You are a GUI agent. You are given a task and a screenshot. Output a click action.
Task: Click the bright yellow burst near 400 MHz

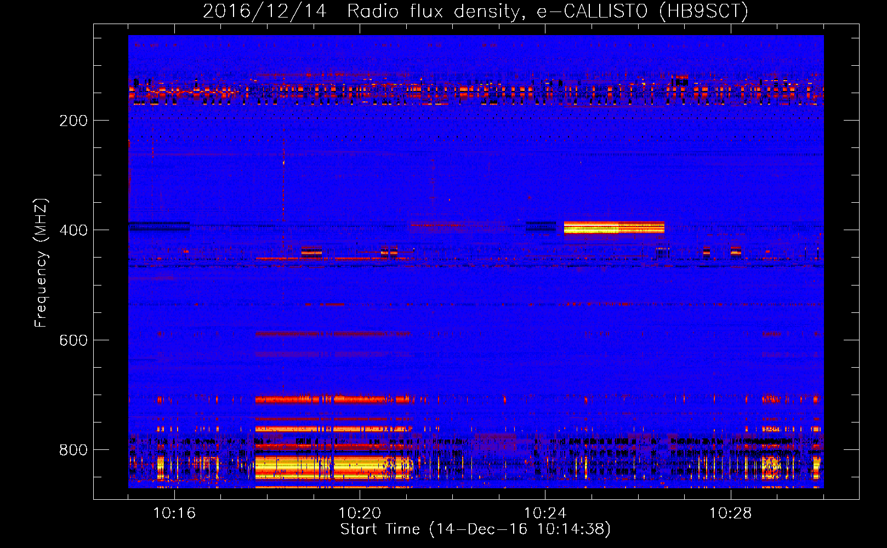614,227
